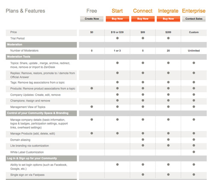Image resolution: width=214 pixels, height=180 pixels.
Task: Click the Create Now button under Free
Action: coord(92,19)
